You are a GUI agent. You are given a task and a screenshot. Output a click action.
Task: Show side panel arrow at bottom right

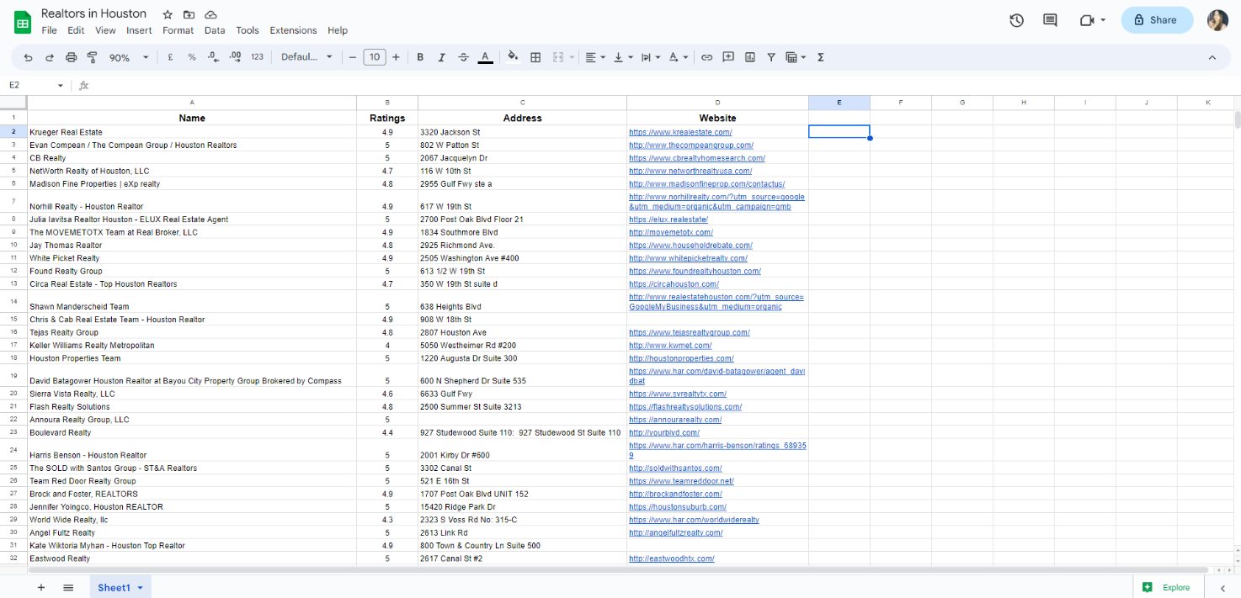1222,588
